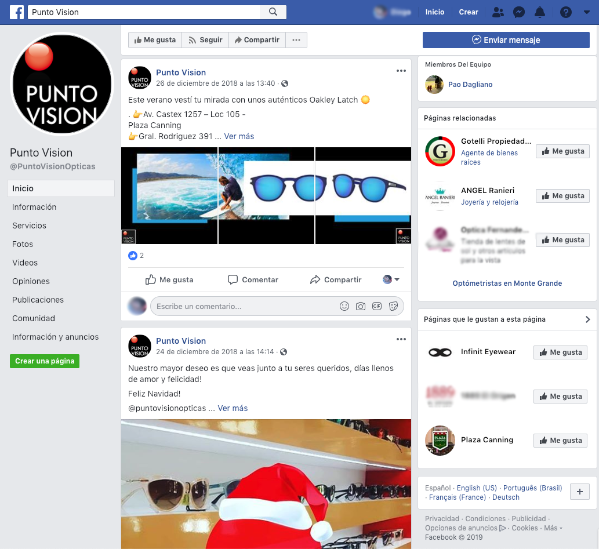Like the Oakley Latch post

pos(169,279)
